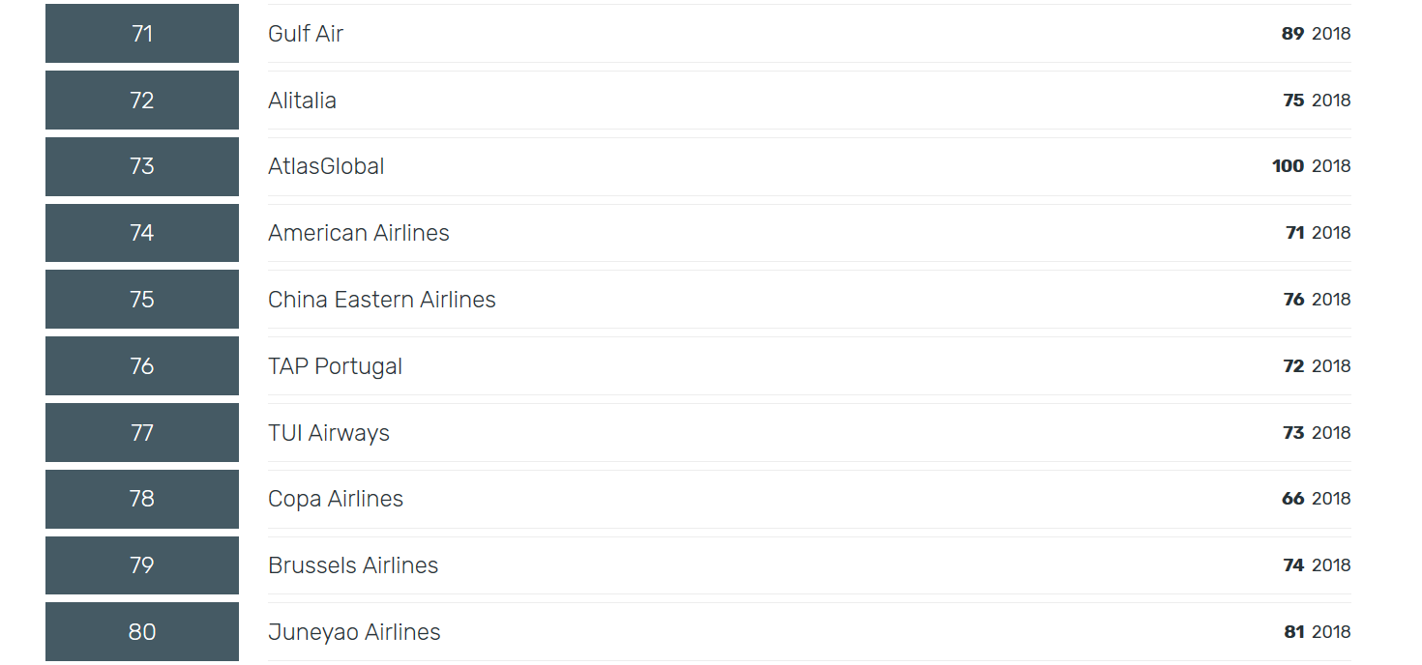Click Gulf Air's 2018 rank 89
Viewport: 1422px width, 665px height.
click(1292, 34)
